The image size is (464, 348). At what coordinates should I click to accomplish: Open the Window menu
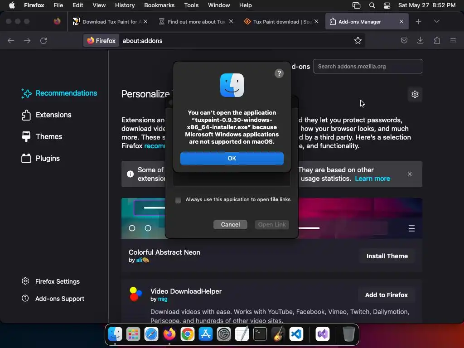pyautogui.click(x=219, y=5)
